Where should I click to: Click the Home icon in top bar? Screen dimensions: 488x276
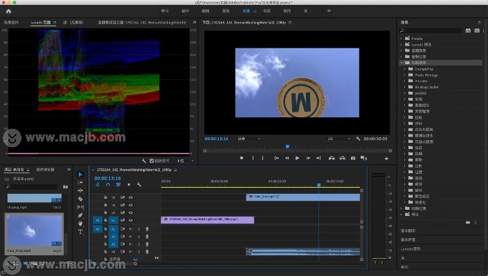point(9,12)
